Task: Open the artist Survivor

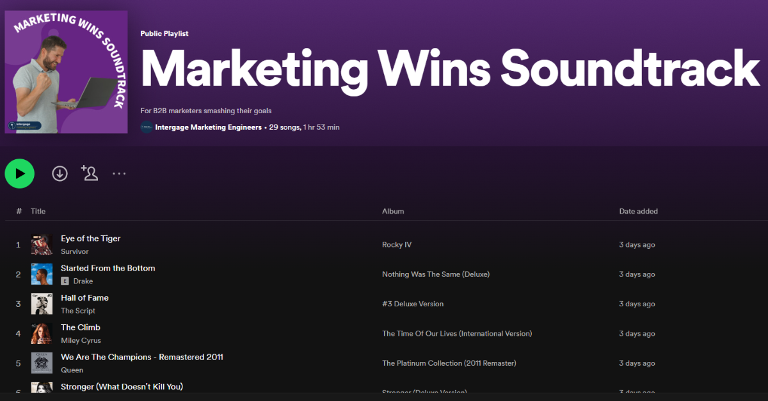Action: pyautogui.click(x=75, y=252)
